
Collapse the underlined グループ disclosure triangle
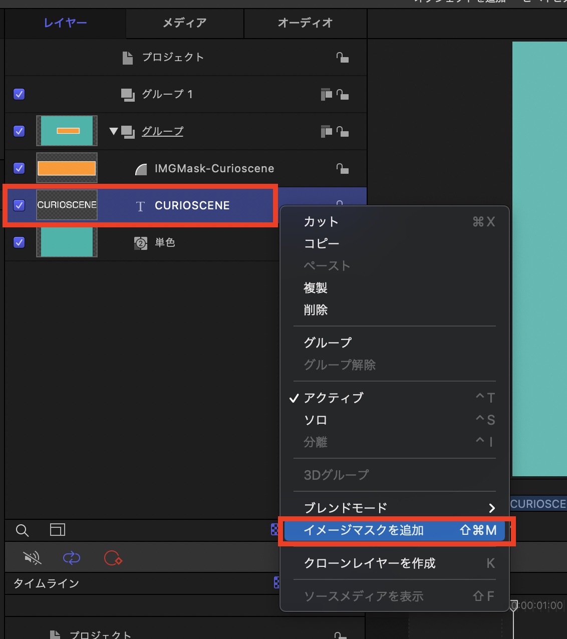[114, 131]
